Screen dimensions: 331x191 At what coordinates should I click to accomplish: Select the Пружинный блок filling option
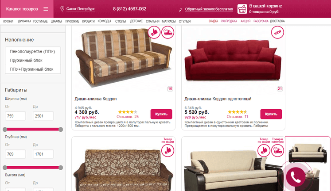tap(26, 61)
